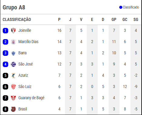
Task: Click the blue Classificado legend dot
Action: 121,7
